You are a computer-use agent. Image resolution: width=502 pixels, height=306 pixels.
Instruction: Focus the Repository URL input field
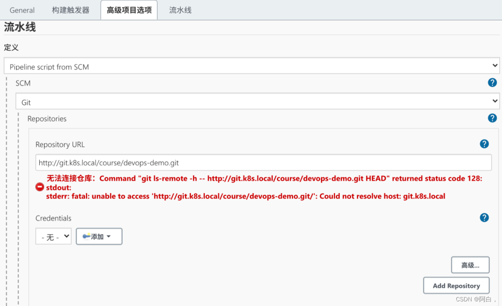pyautogui.click(x=264, y=163)
